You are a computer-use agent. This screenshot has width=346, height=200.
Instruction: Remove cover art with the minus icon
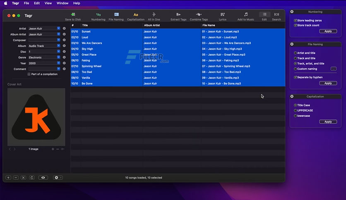point(58,149)
